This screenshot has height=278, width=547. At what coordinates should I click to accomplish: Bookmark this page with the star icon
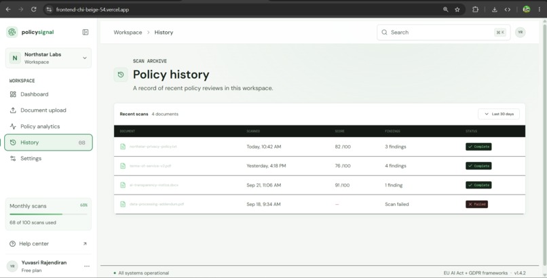457,9
